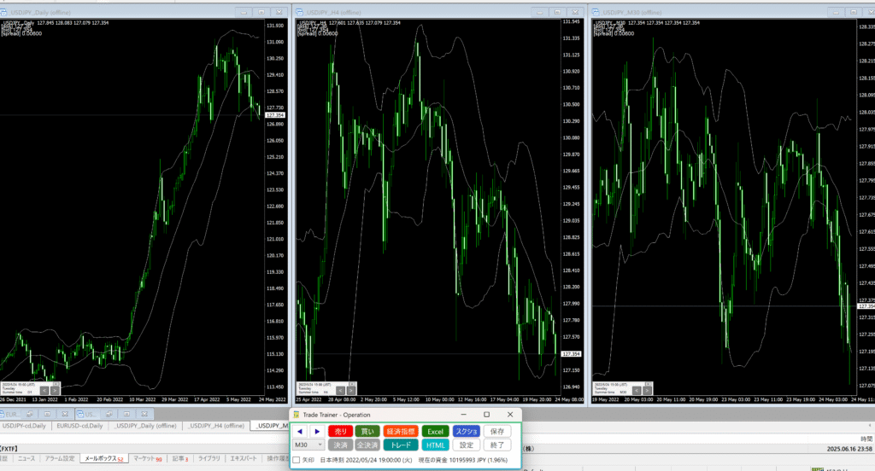Click left arrow on Daily chart info panel
The height and width of the screenshot is (471, 875).
click(44, 391)
